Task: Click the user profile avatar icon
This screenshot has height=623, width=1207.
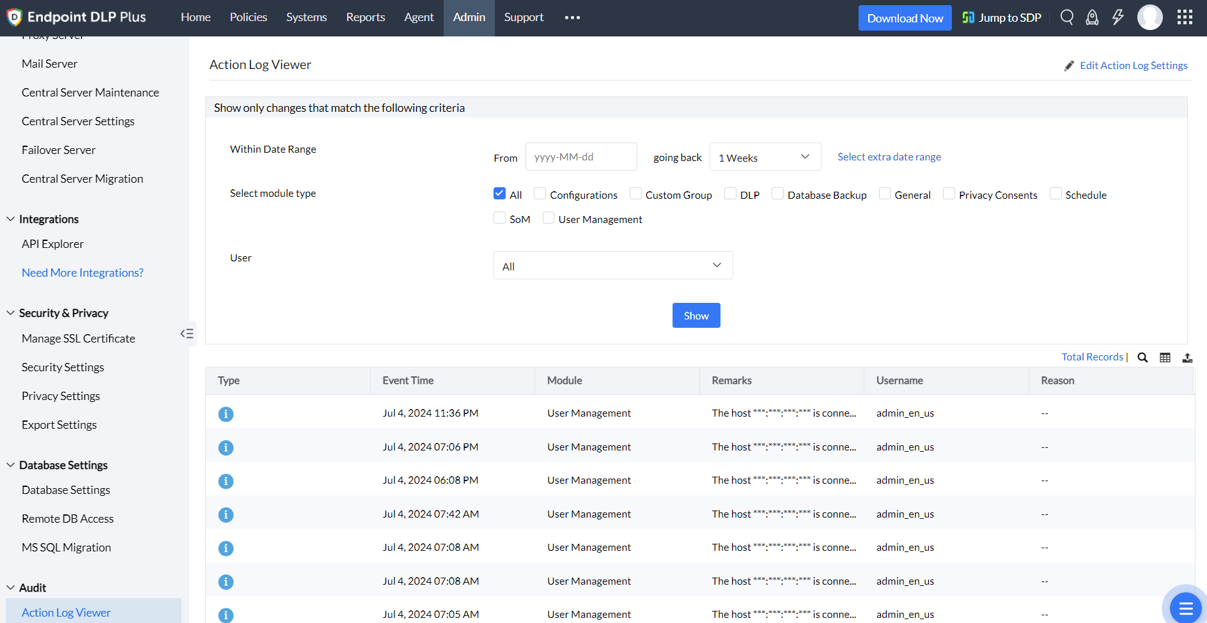Action: tap(1149, 17)
